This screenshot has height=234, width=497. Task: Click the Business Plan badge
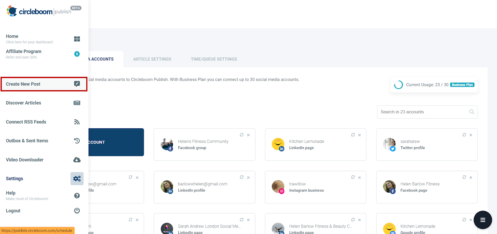[x=462, y=85]
